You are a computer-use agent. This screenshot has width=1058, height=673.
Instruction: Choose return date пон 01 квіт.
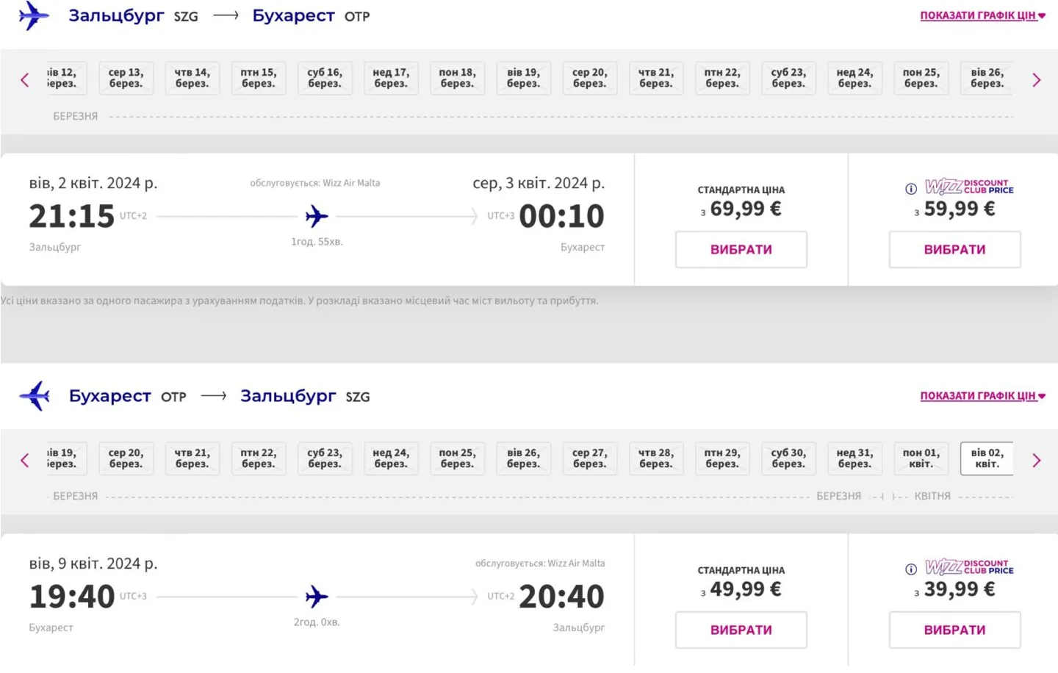pos(921,458)
